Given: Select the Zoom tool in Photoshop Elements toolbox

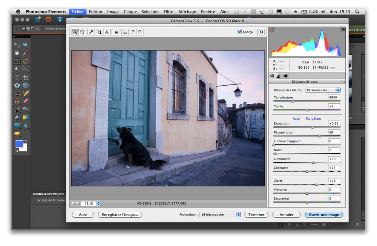Looking at the screenshot, I should 26,45.
